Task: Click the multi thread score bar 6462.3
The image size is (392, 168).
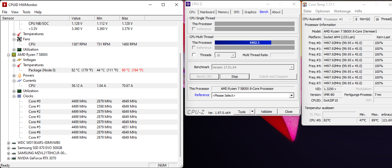Action: 254,43
